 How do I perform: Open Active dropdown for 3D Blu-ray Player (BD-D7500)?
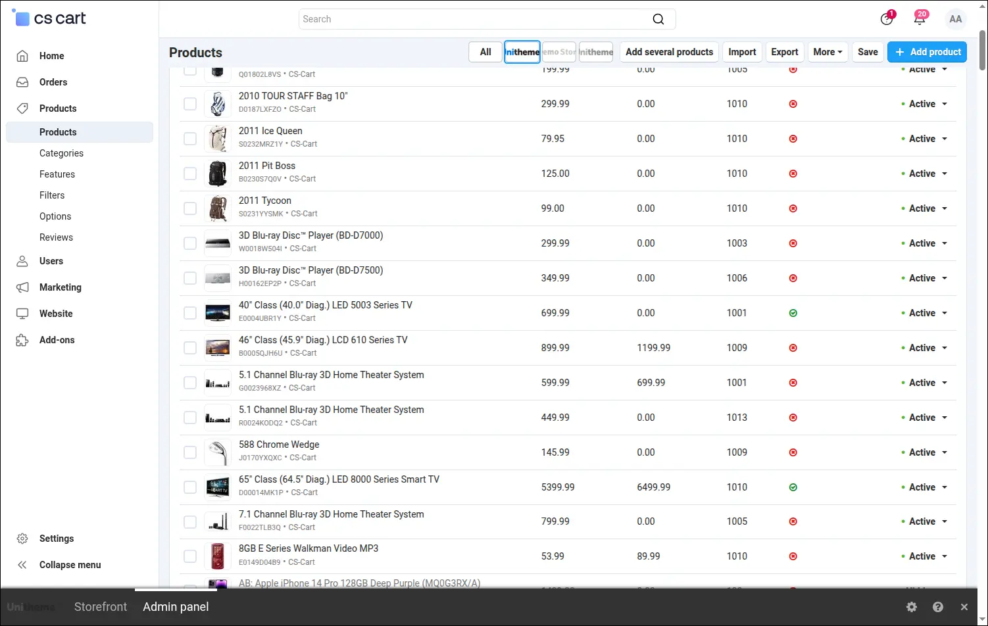[x=924, y=278]
